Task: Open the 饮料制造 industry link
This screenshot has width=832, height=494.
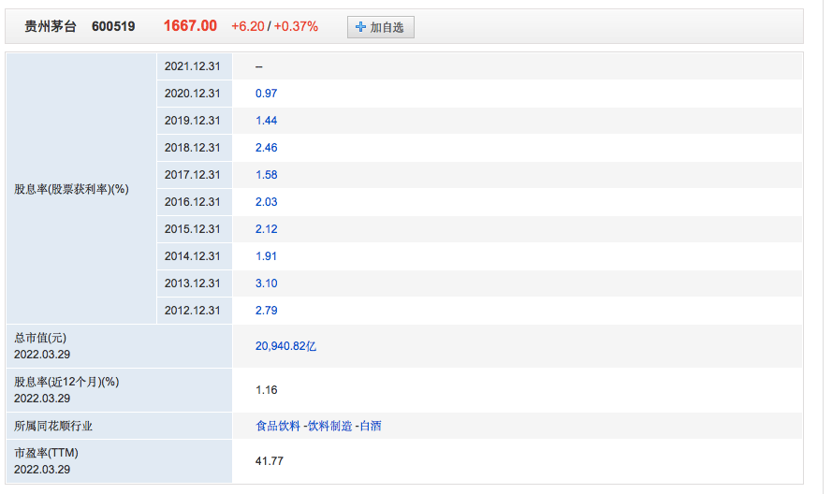Action: click(x=330, y=426)
